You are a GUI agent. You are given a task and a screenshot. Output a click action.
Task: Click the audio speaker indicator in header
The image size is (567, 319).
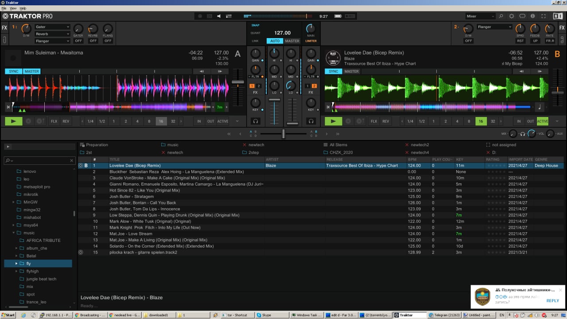tap(219, 16)
